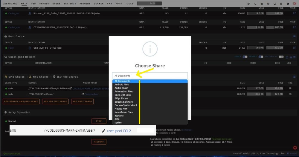Open Settings menu item
Screen dimensions: 299x157
[70, 3]
